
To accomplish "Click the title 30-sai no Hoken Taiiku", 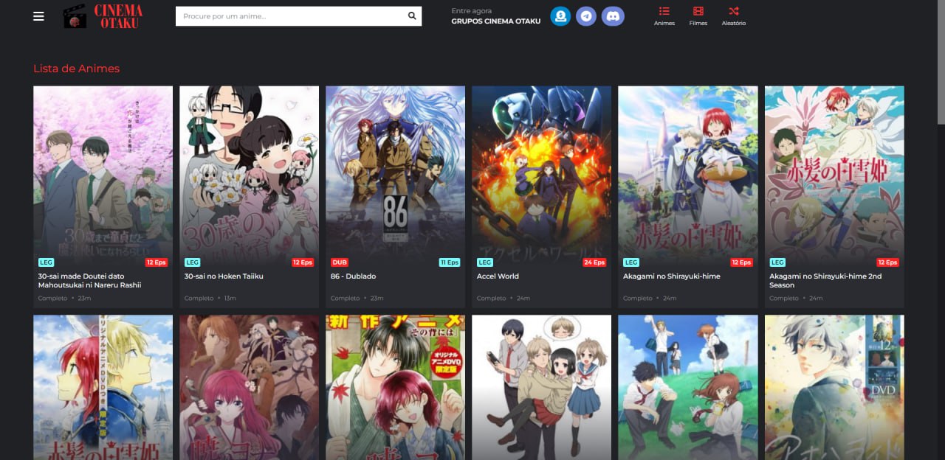I will coord(224,276).
